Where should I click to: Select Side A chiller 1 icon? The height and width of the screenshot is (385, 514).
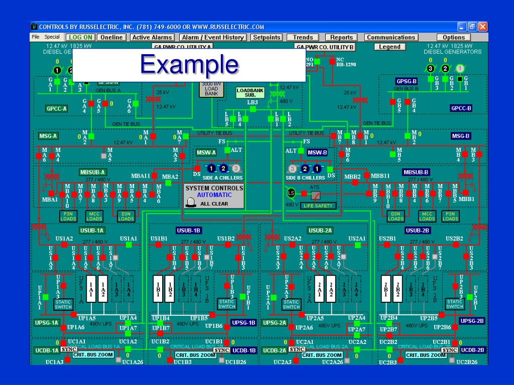(x=212, y=168)
